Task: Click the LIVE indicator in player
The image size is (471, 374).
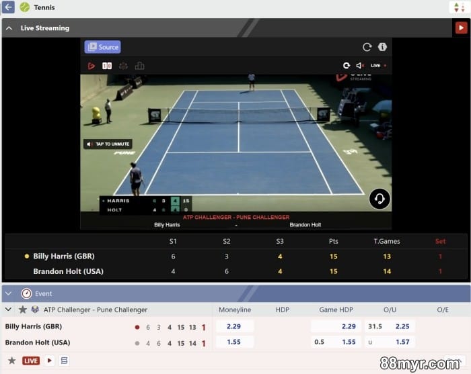Action: coord(378,66)
